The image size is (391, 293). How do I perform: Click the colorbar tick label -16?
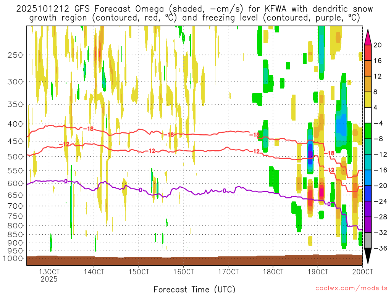point(380,170)
